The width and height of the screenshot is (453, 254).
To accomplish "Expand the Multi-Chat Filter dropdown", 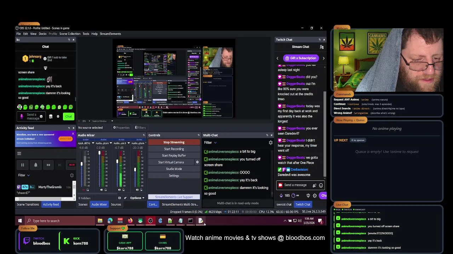I will click(x=210, y=143).
